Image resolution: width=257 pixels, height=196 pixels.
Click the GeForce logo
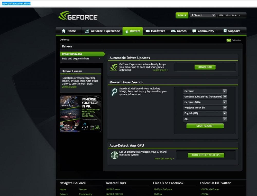pyautogui.click(x=78, y=16)
